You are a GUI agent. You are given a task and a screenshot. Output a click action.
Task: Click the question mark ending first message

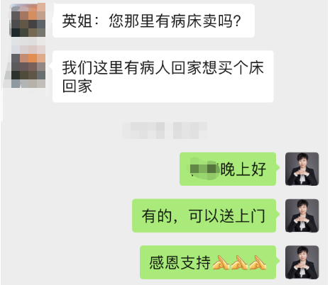pos(236,21)
